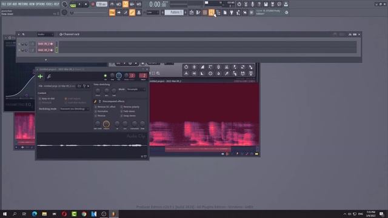Click the Edison spectrogram scrollbar
Viewport: 388px width, 218px height.
click(x=198, y=149)
